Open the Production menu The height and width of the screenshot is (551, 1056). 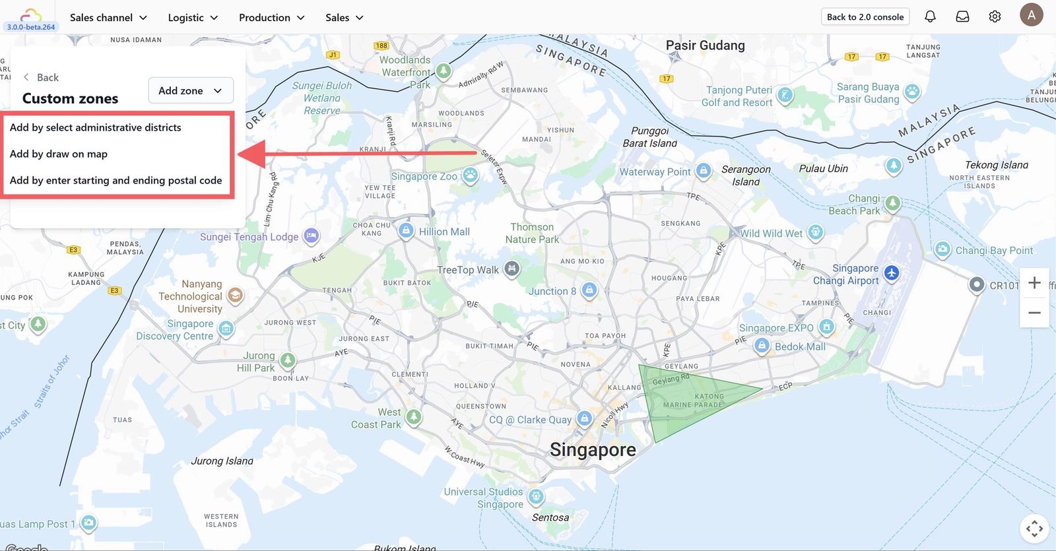tap(271, 17)
